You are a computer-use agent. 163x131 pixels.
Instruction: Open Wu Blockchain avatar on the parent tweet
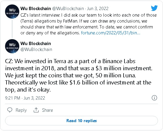(x=12, y=12)
